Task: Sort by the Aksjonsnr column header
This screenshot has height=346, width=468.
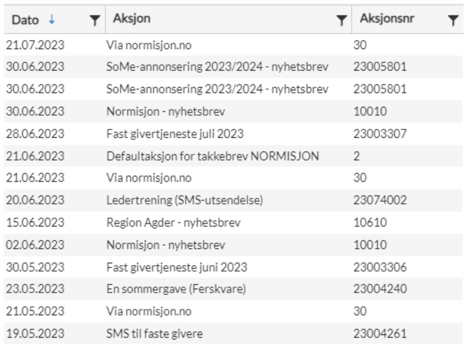Action: (x=387, y=19)
